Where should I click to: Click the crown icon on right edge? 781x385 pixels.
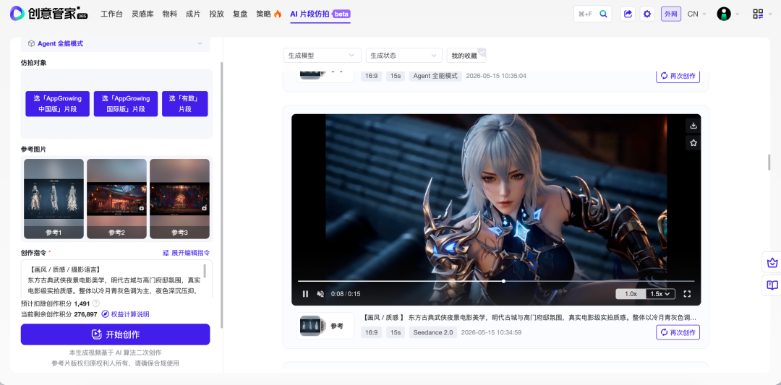tap(772, 263)
